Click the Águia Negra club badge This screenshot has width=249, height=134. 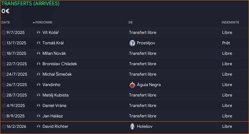[x=132, y=85]
